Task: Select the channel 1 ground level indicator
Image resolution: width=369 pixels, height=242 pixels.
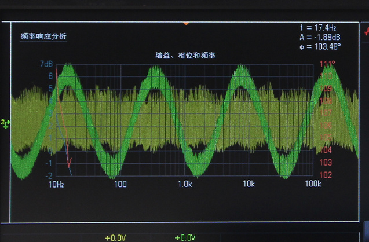Action: tap(5, 123)
